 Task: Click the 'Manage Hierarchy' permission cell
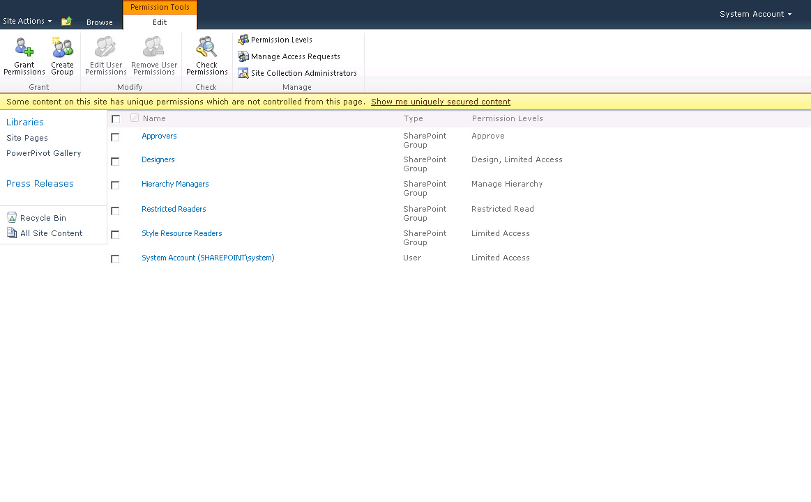(507, 184)
